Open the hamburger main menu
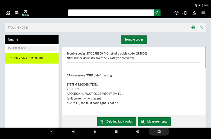This screenshot has width=211, height=139. pyautogui.click(x=203, y=13)
